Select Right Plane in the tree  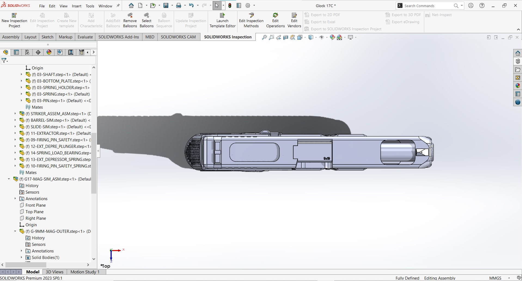[36, 218]
